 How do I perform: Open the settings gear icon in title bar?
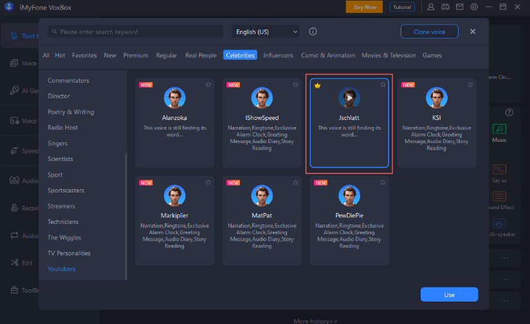coord(474,7)
